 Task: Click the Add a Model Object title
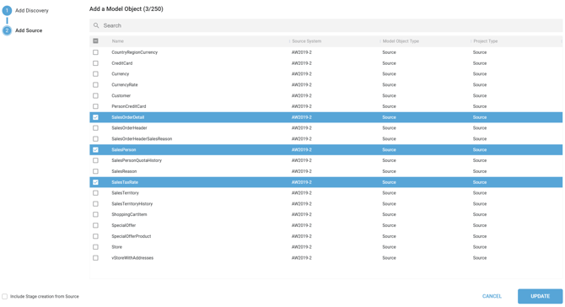126,9
